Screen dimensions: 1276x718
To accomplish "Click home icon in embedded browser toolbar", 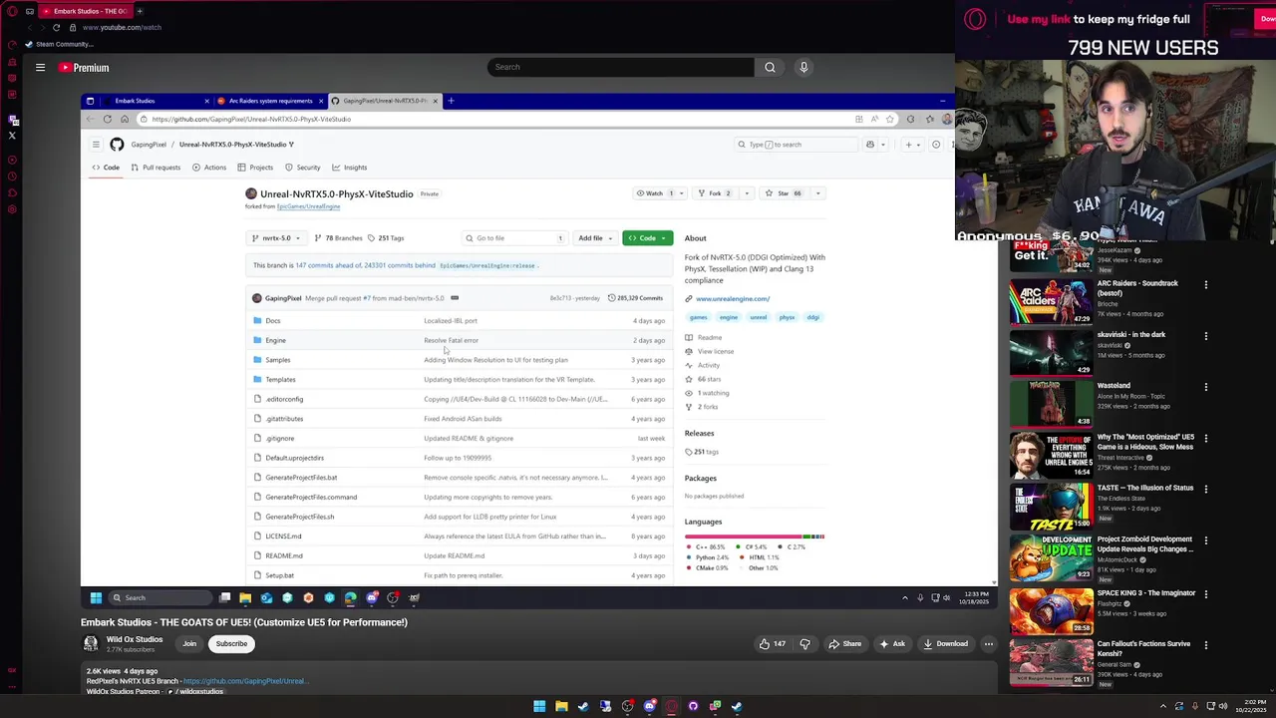I will [124, 119].
